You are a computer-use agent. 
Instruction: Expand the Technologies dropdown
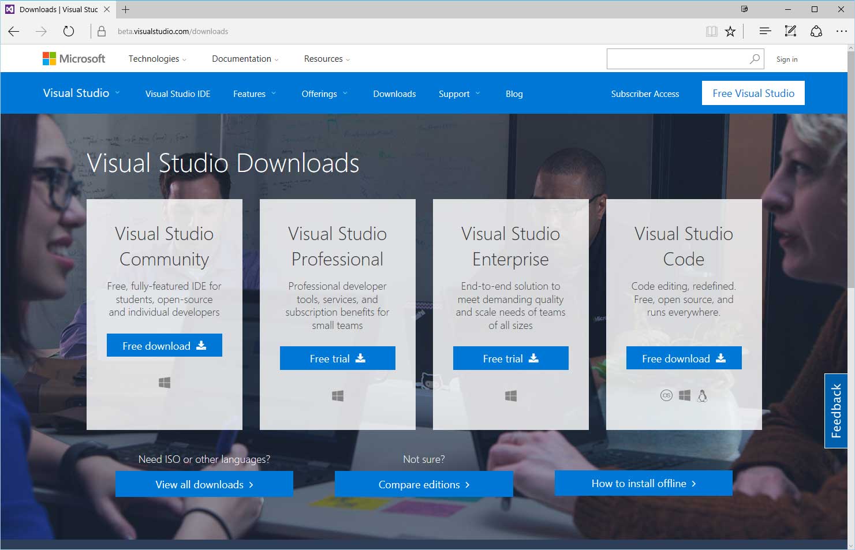pos(157,59)
